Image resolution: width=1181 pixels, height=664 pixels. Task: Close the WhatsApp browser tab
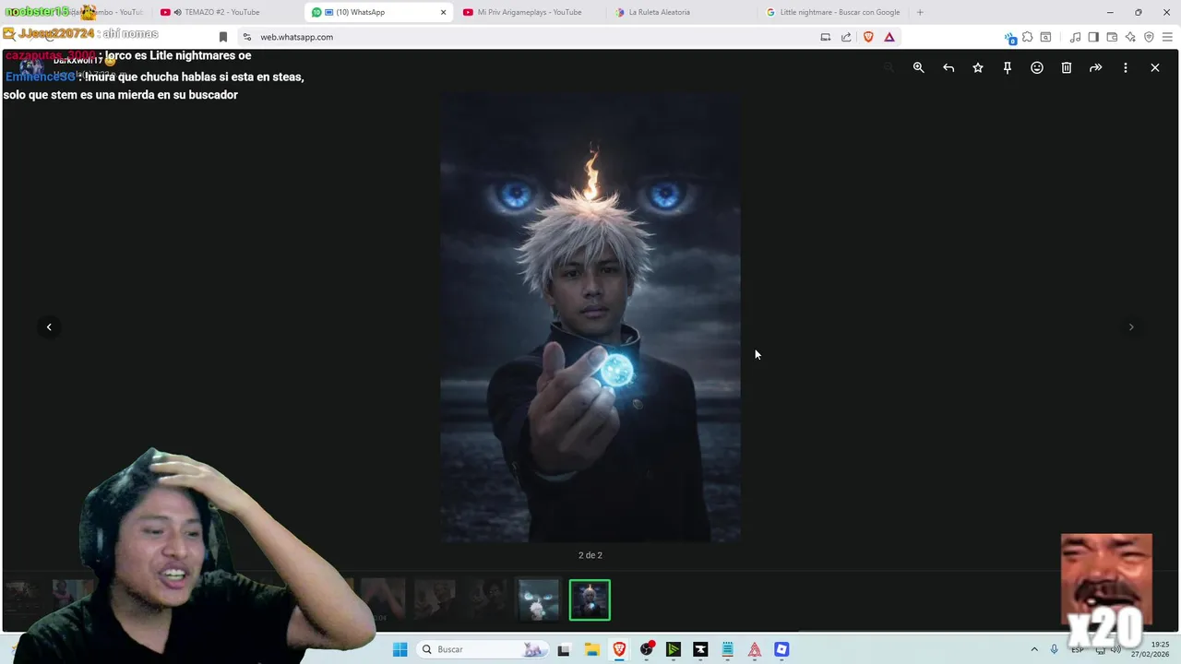coord(443,12)
